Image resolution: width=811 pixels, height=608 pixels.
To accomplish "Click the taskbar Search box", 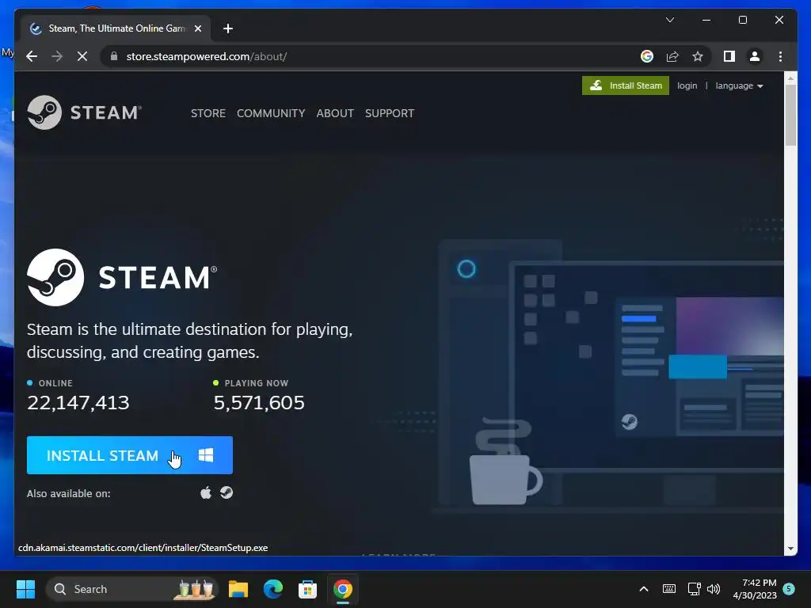I will pyautogui.click(x=132, y=589).
